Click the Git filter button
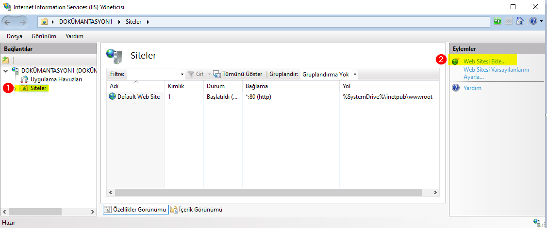The width and height of the screenshot is (547, 228). tap(196, 74)
